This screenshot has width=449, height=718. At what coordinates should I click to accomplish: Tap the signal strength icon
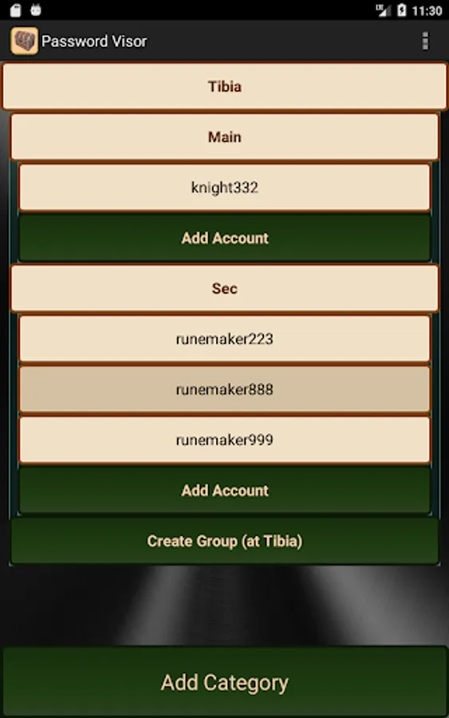pyautogui.click(x=382, y=10)
